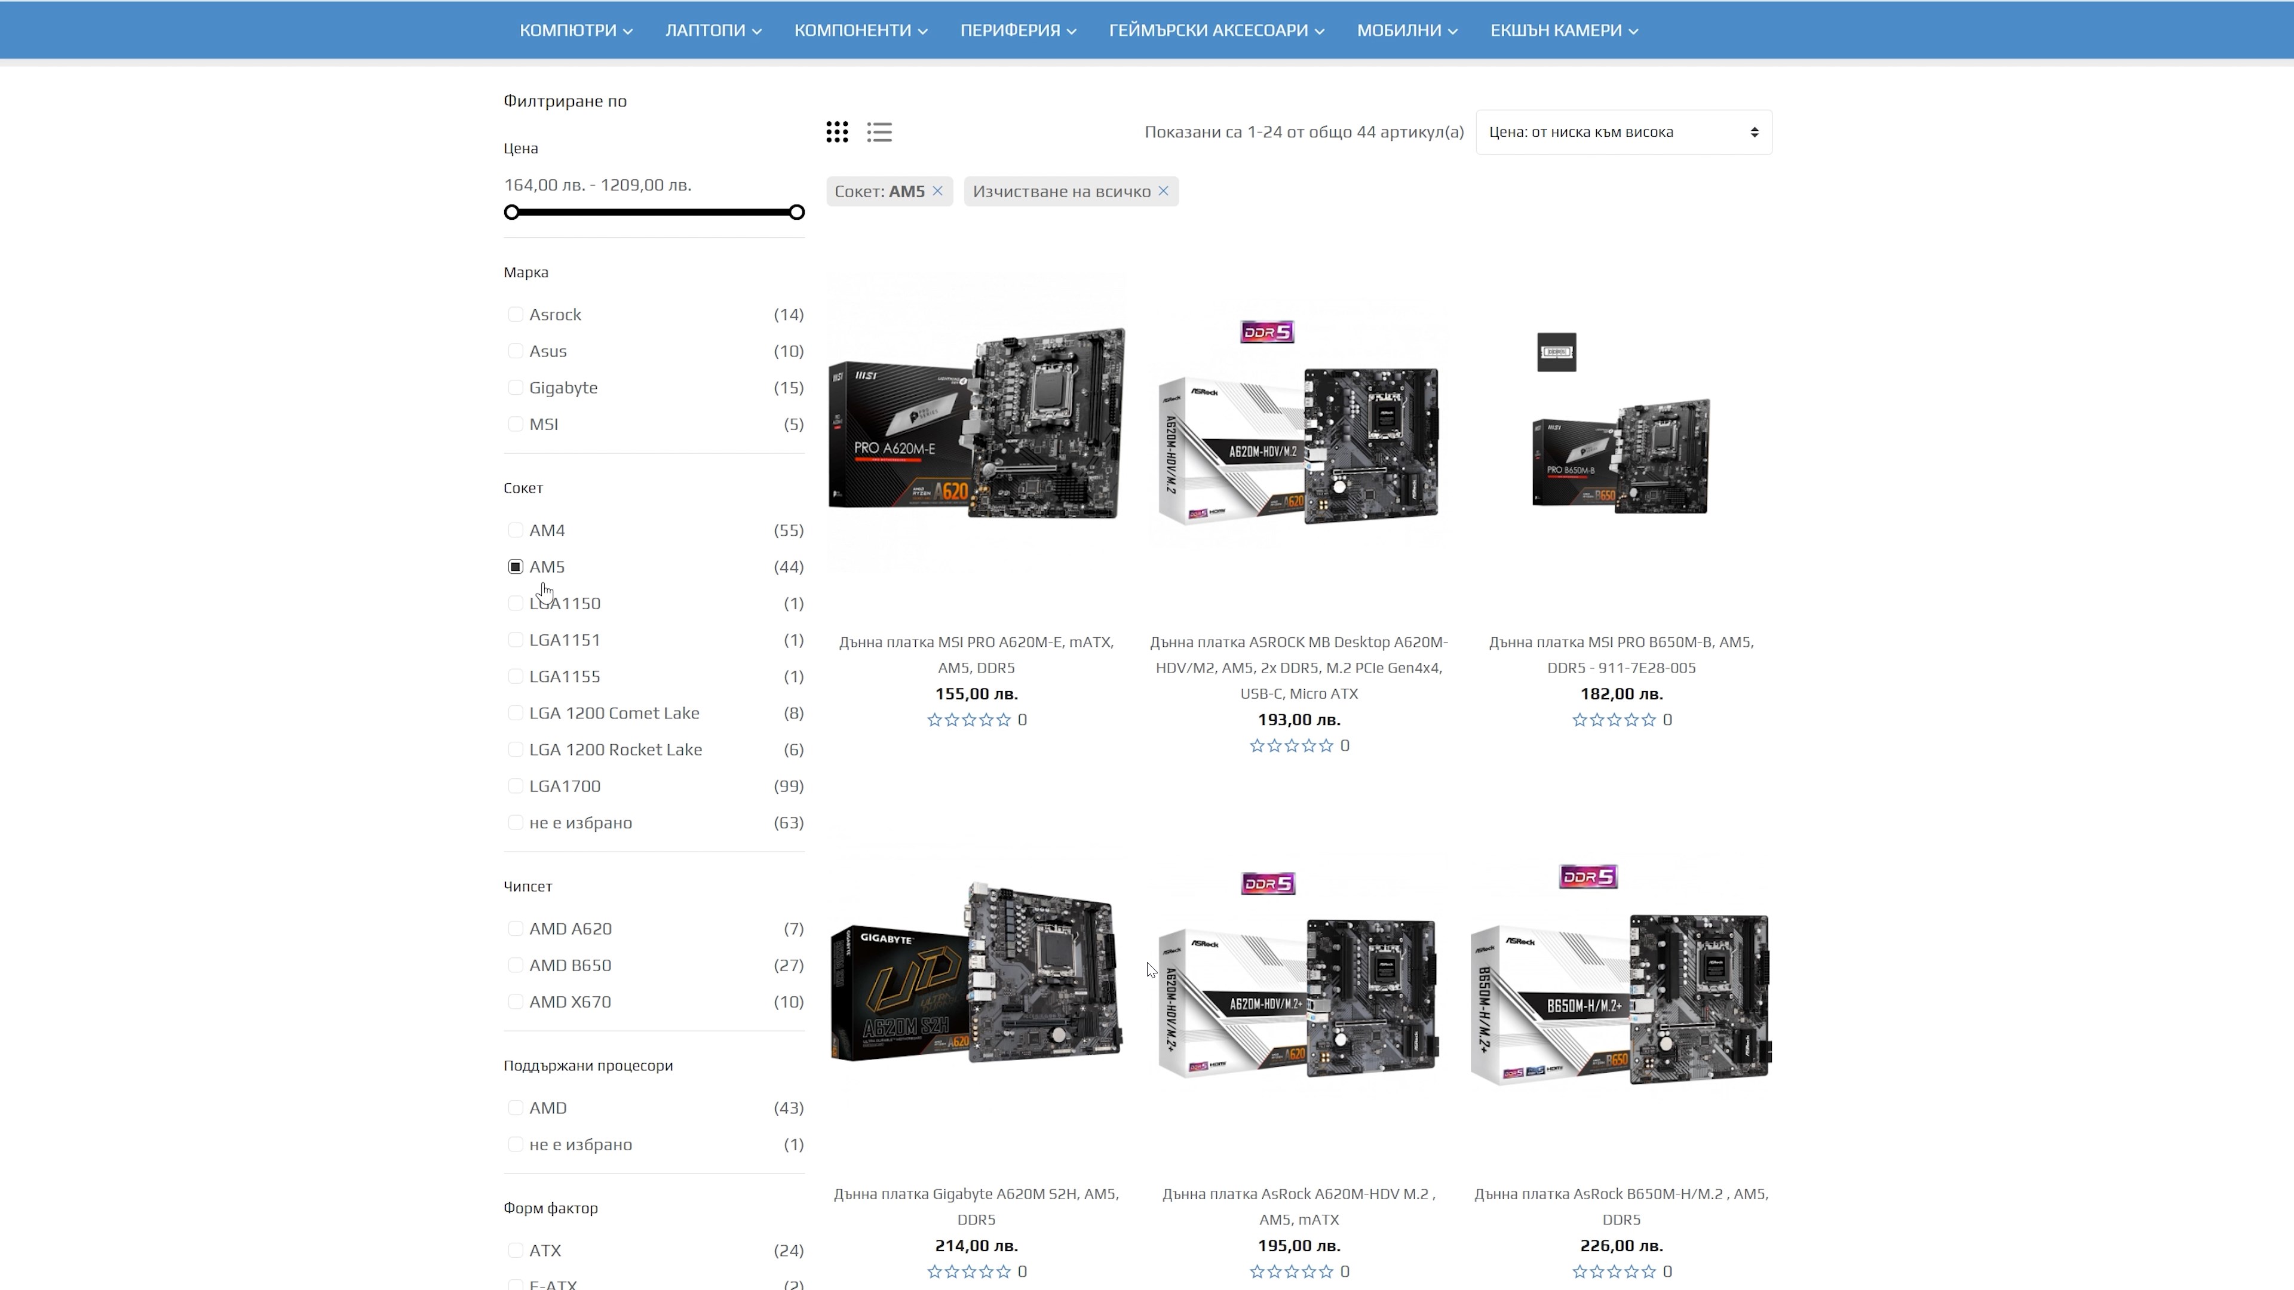Check the LGA1150 socket filter
The height and width of the screenshot is (1290, 2294).
(515, 603)
